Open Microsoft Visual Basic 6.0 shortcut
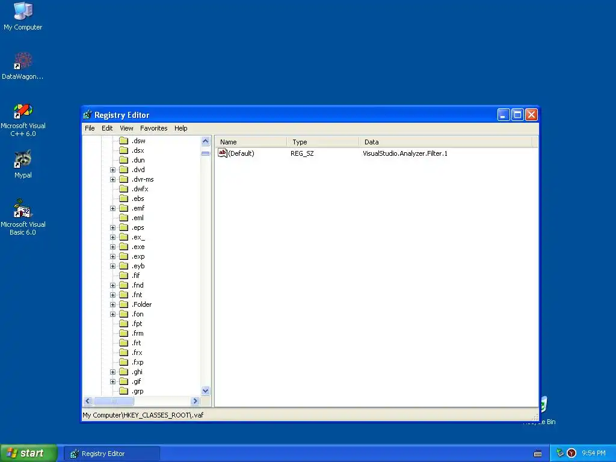Screen dimensions: 616x462 click(x=23, y=217)
